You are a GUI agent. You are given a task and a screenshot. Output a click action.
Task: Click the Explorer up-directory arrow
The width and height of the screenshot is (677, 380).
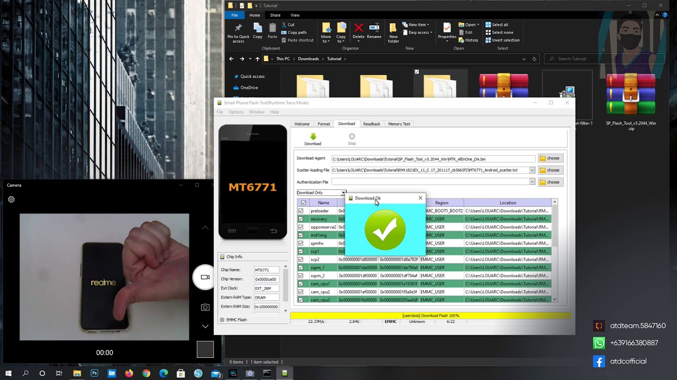[x=258, y=59]
